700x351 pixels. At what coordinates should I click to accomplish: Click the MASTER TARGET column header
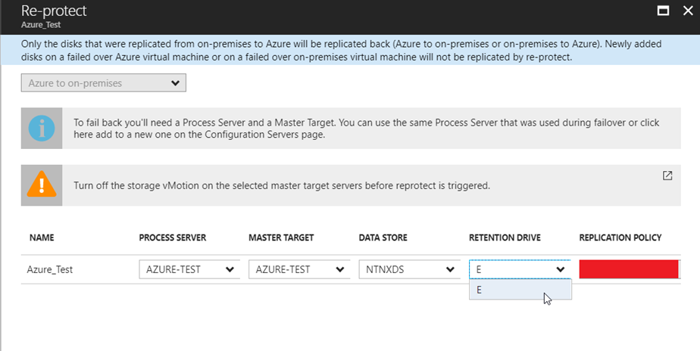[281, 238]
